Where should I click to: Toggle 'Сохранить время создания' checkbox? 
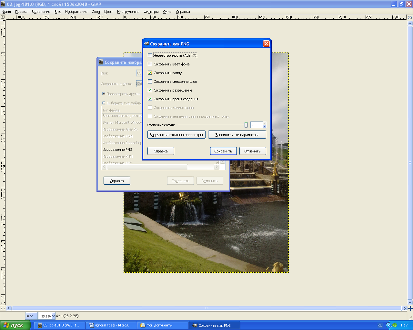click(x=150, y=99)
